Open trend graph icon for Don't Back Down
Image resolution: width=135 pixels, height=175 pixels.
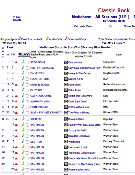[66, 101]
